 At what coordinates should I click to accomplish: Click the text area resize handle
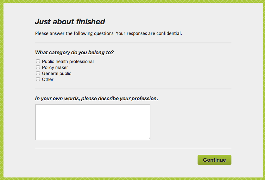(148, 138)
